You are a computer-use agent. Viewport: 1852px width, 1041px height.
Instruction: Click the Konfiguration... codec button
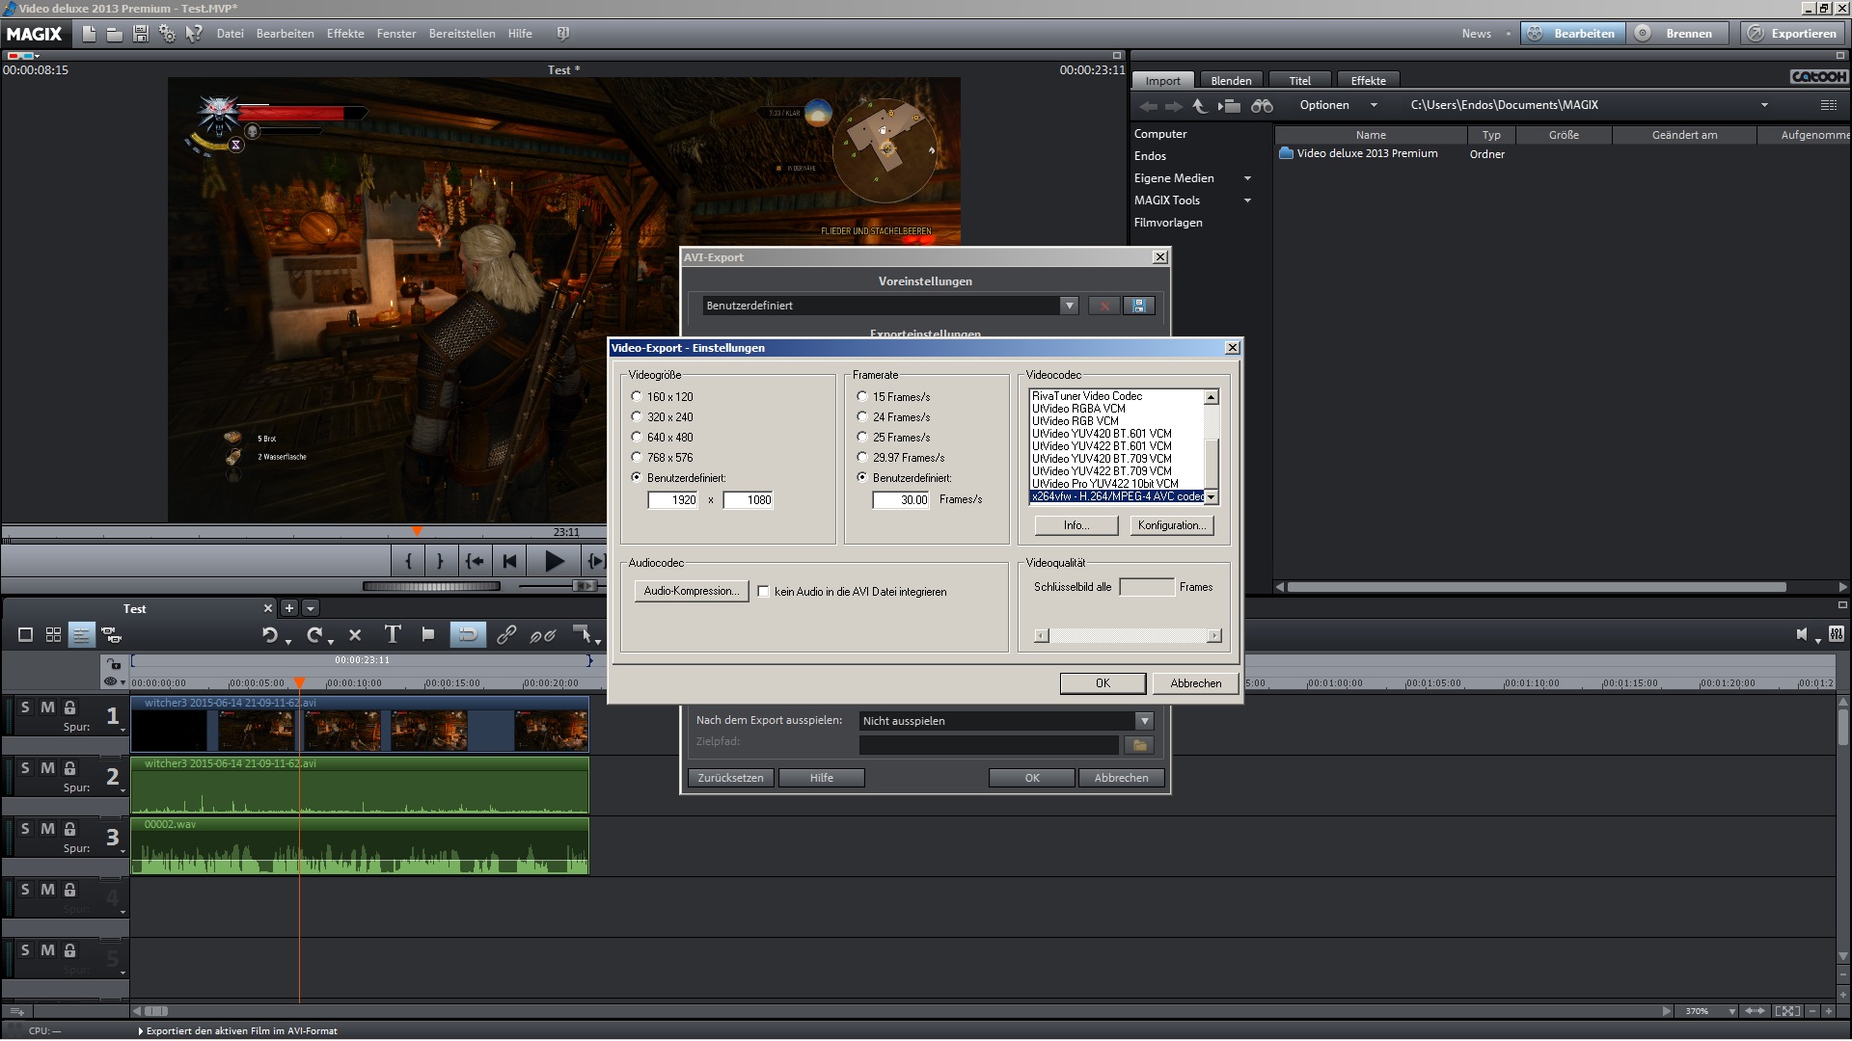tap(1171, 525)
